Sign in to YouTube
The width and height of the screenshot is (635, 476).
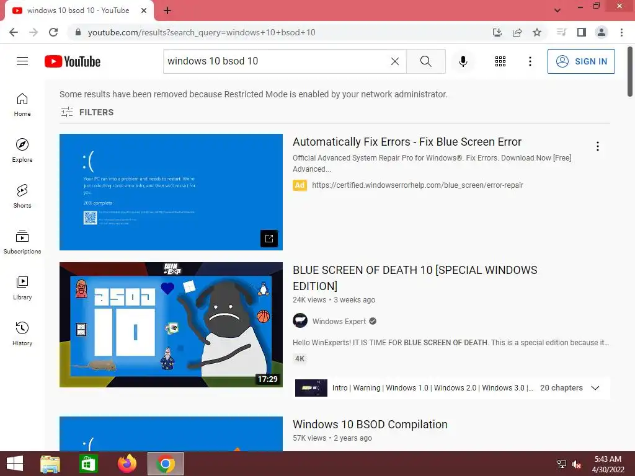coord(581,61)
